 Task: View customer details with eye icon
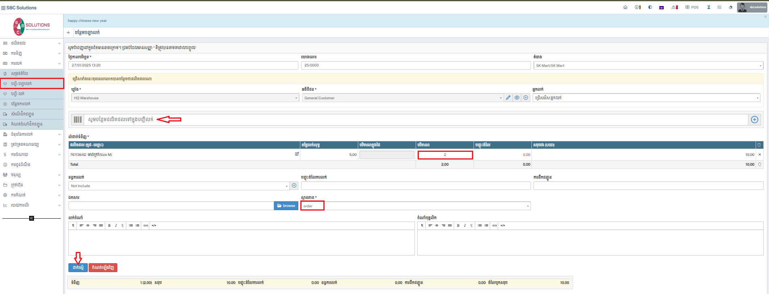(517, 98)
